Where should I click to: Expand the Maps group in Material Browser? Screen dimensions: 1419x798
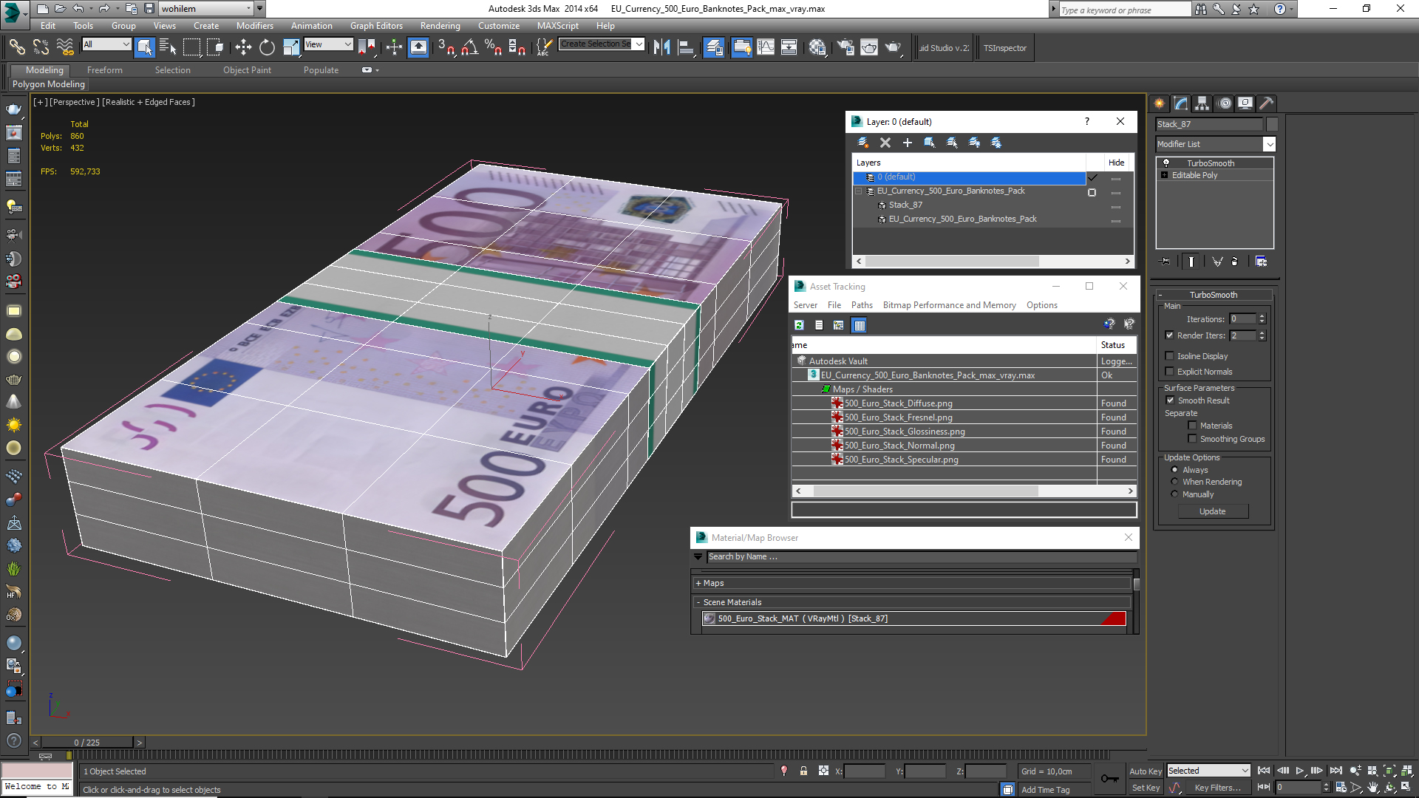[x=698, y=583]
